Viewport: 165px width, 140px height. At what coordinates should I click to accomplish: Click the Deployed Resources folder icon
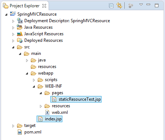pyautogui.click(x=20, y=40)
